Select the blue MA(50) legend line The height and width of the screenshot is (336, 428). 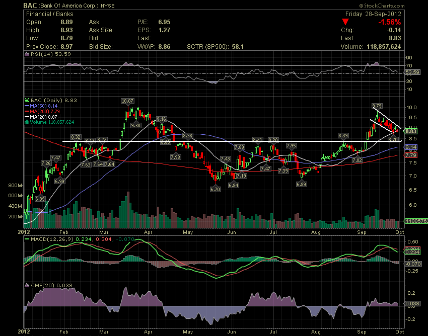pos(27,106)
